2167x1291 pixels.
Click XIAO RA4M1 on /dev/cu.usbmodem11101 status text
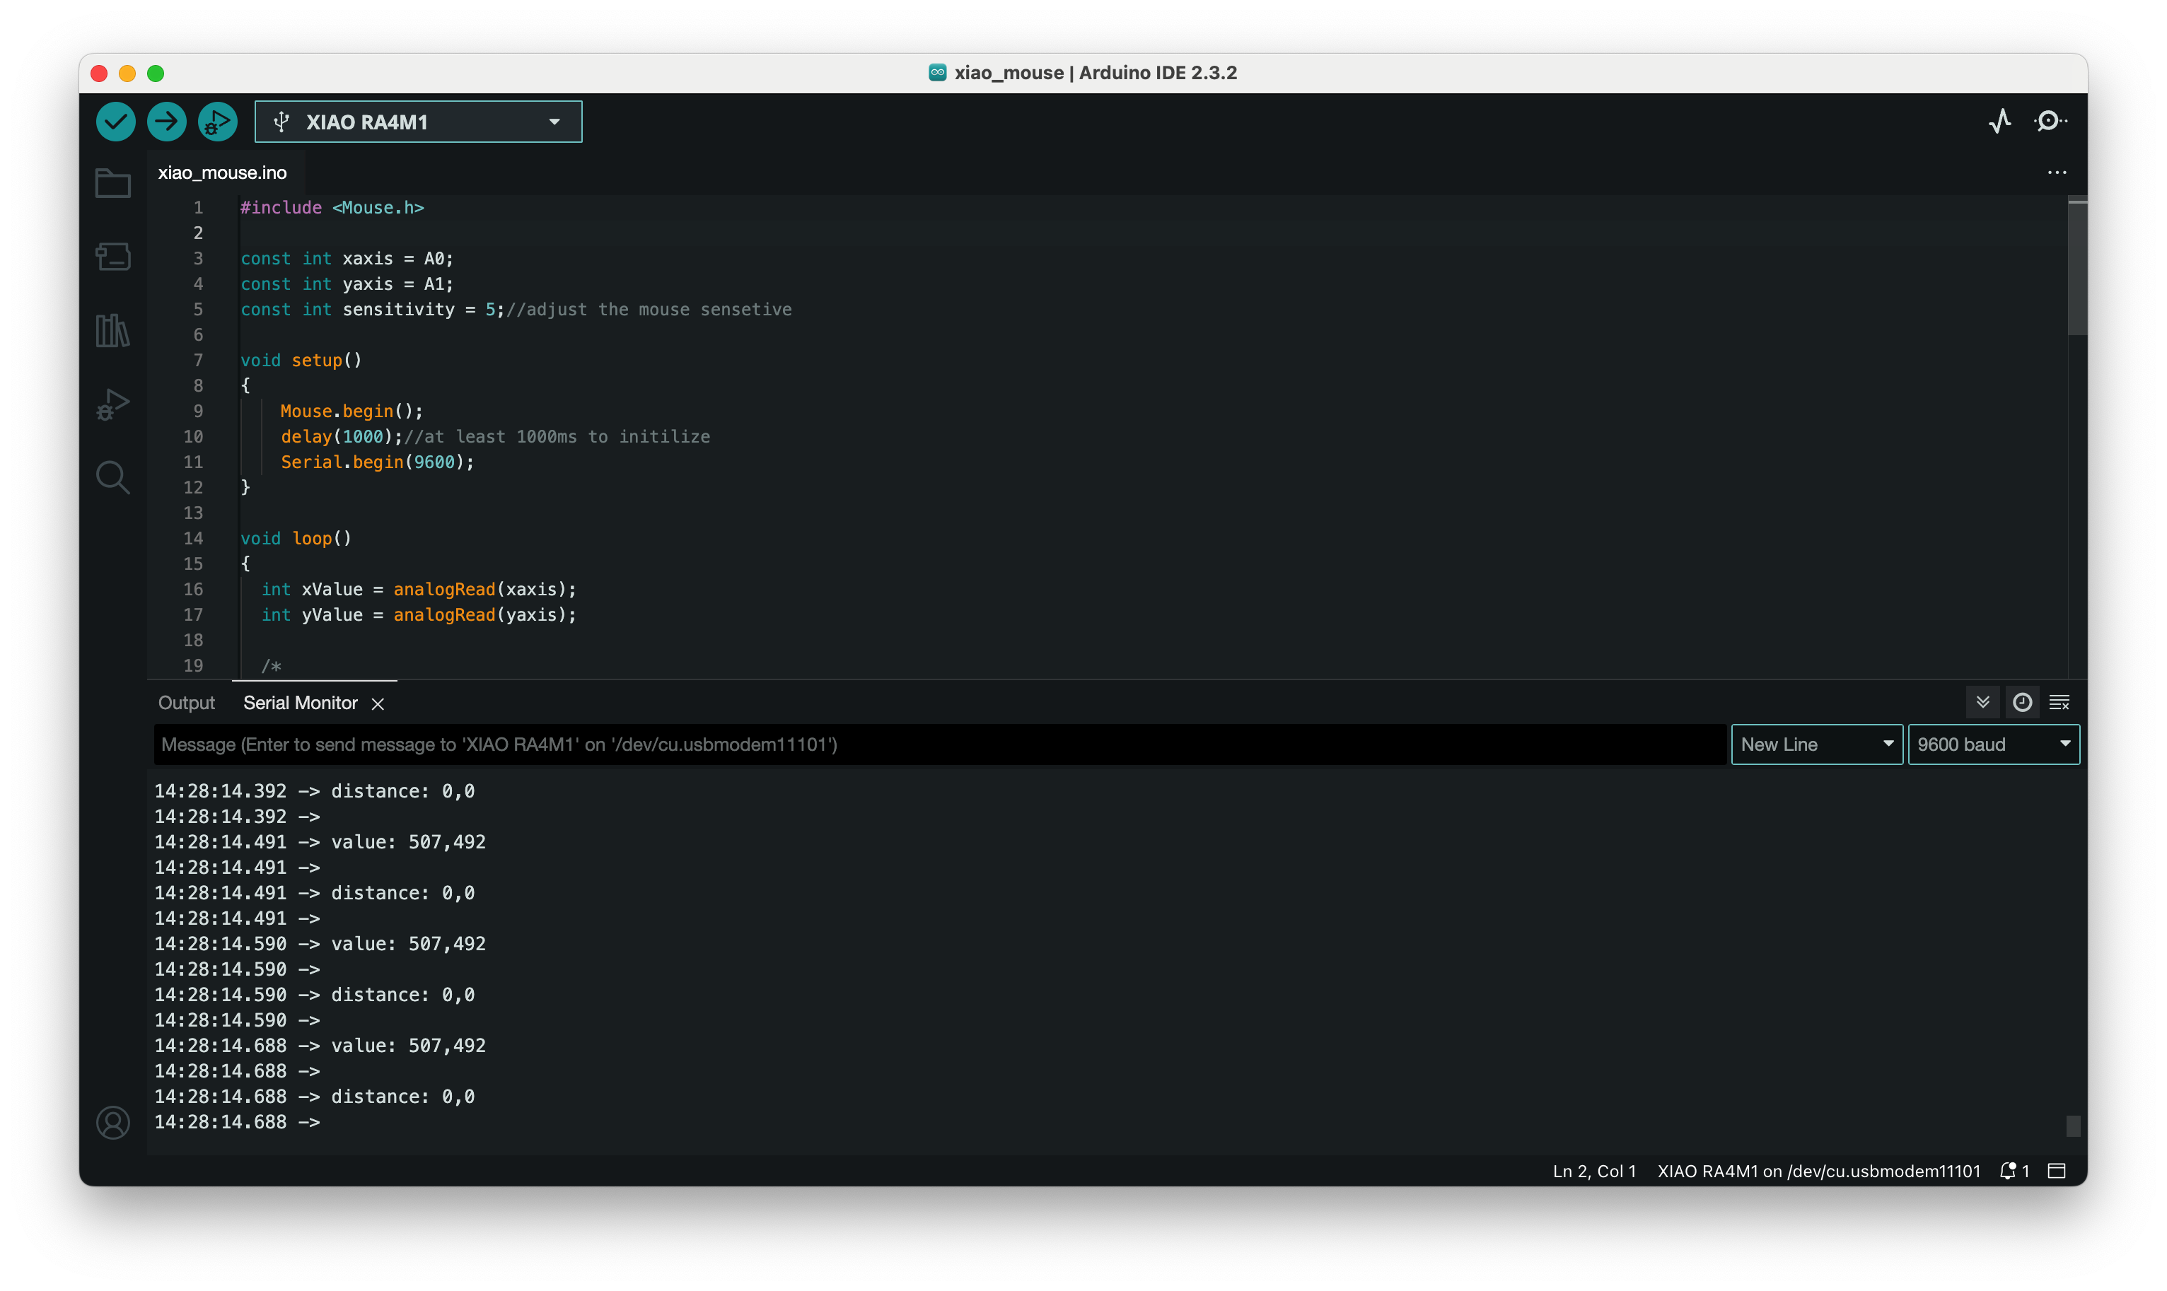(1818, 1171)
